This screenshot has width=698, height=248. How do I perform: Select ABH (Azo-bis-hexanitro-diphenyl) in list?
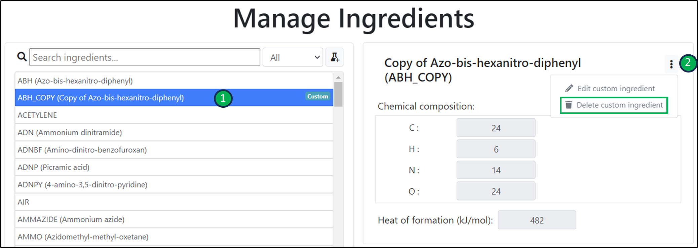(x=75, y=81)
